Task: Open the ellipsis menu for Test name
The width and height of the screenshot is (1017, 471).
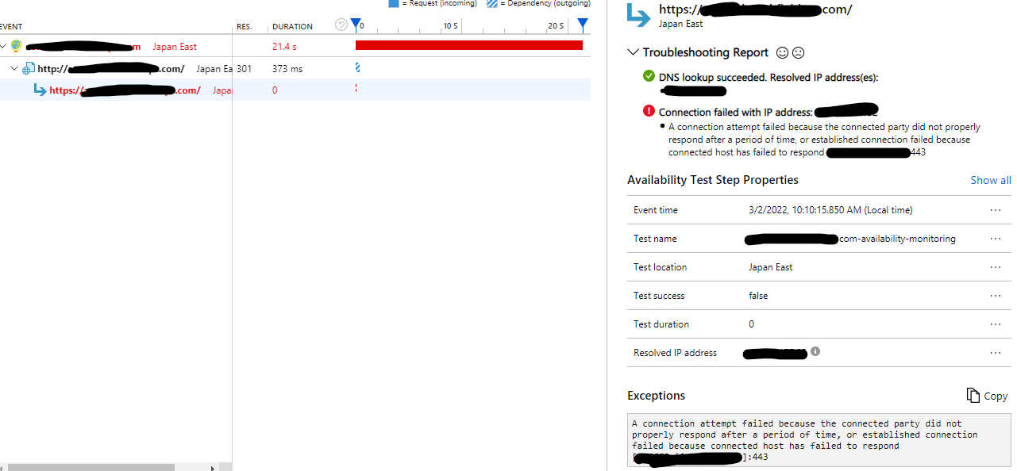Action: [995, 239]
